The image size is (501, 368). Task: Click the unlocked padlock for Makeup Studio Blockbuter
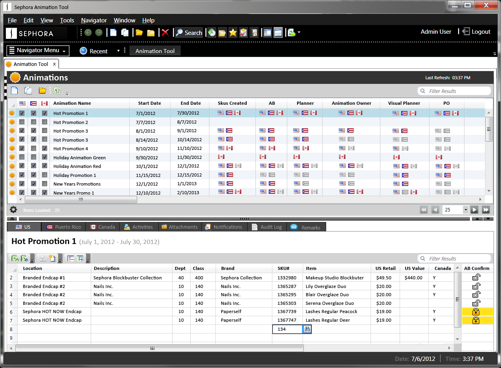476,277
